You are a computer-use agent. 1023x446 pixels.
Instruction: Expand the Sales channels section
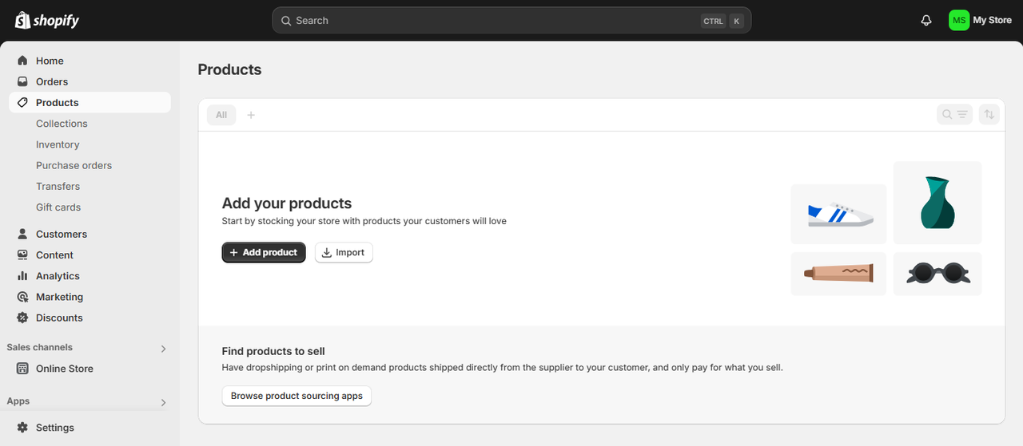tap(163, 349)
